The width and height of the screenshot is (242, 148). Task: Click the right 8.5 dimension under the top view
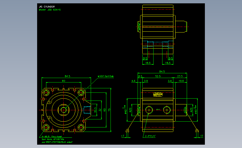[x=171, y=58]
